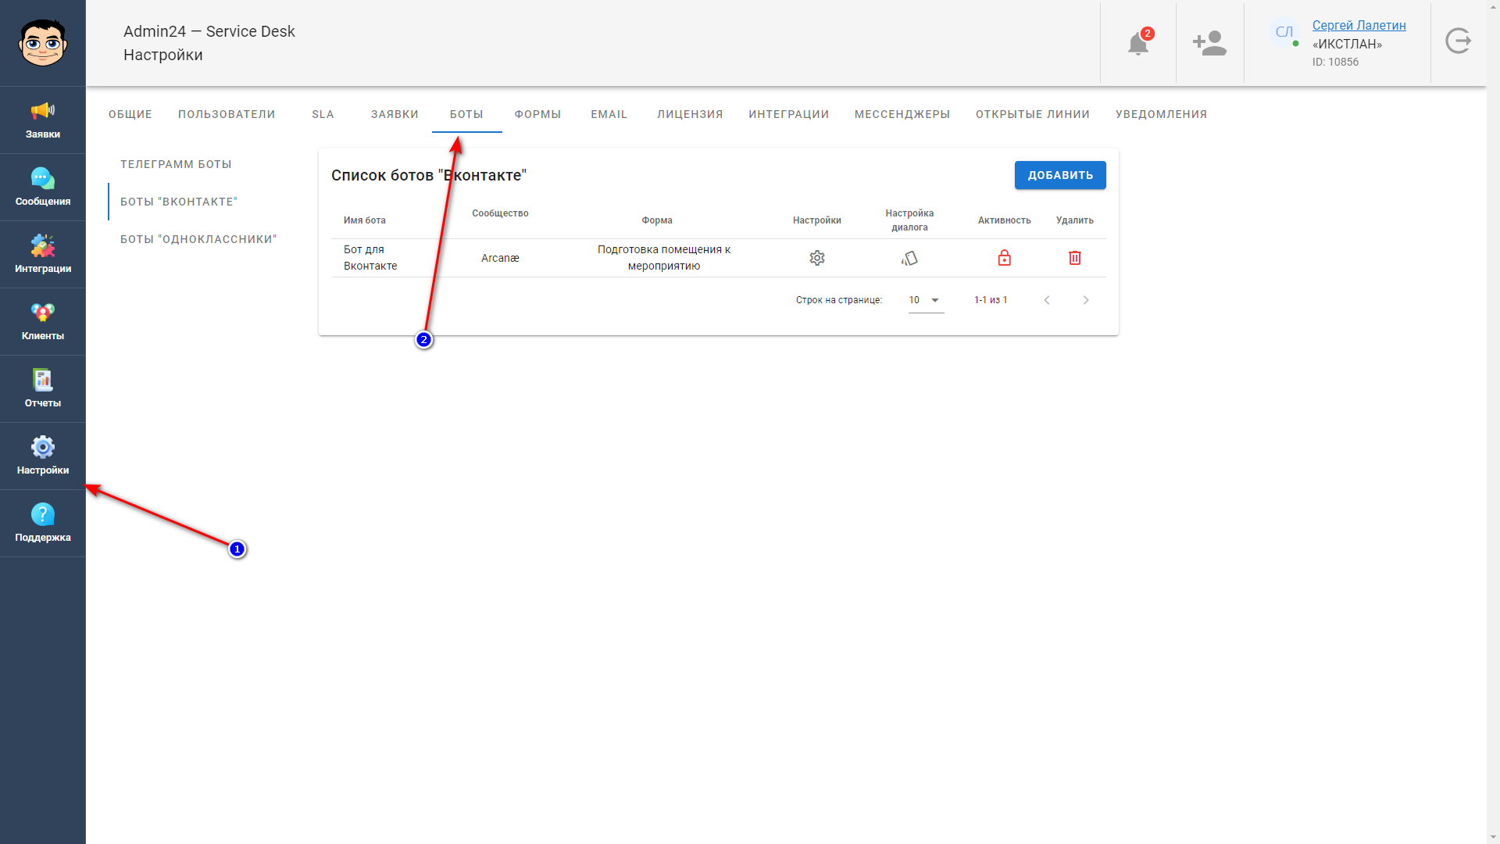This screenshot has width=1500, height=844.
Task: Click the Форма column header
Action: click(657, 220)
